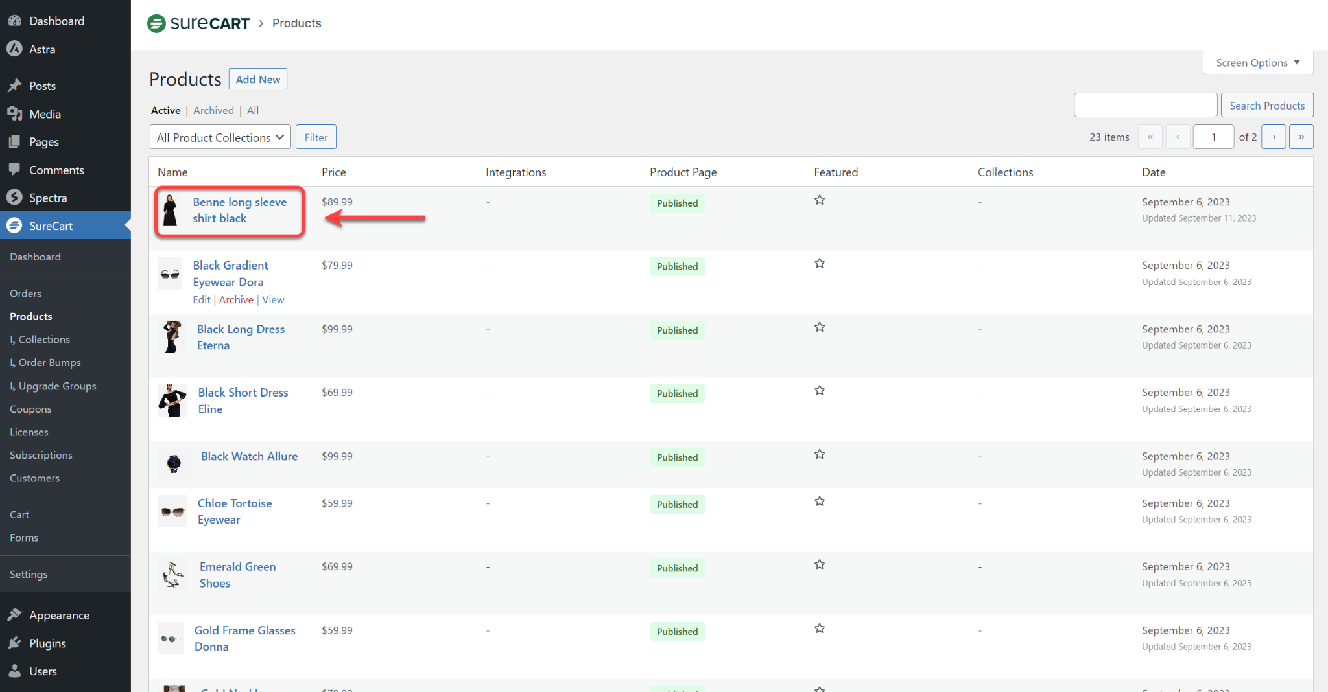
Task: Toggle featured star for Benne long sleeve shirt
Action: pyautogui.click(x=820, y=200)
